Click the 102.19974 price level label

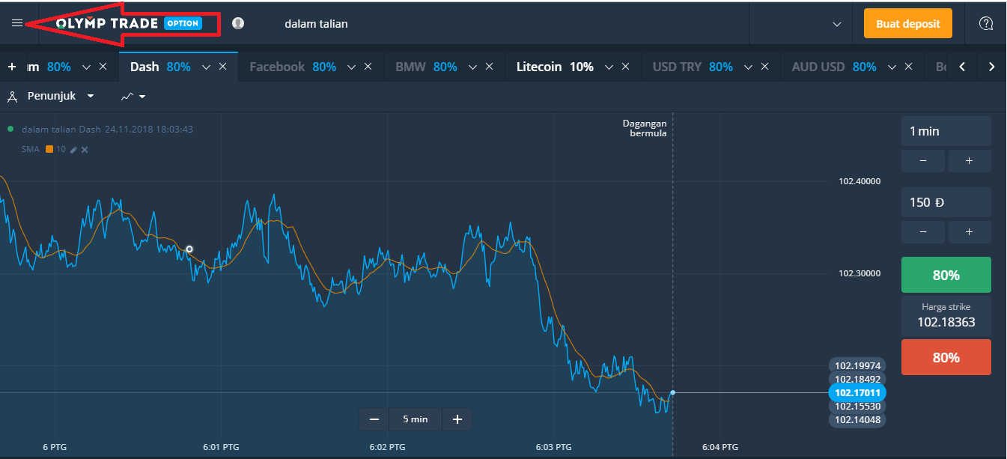coord(857,365)
